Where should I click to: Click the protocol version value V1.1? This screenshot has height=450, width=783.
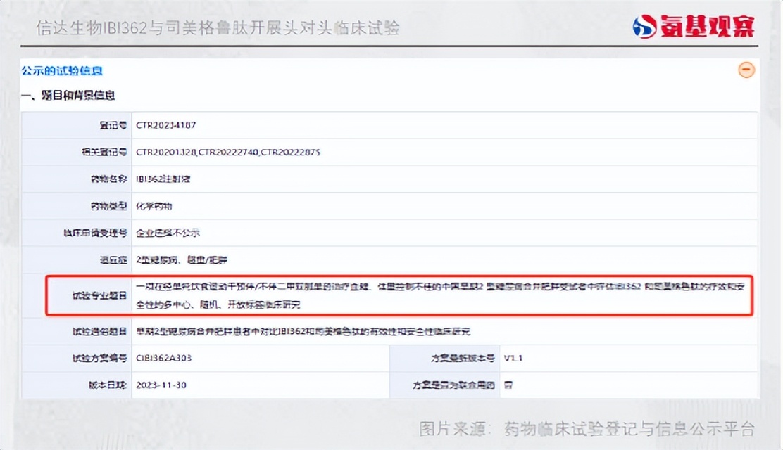point(513,358)
